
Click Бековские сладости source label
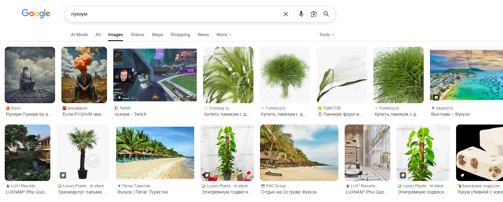click(481, 186)
